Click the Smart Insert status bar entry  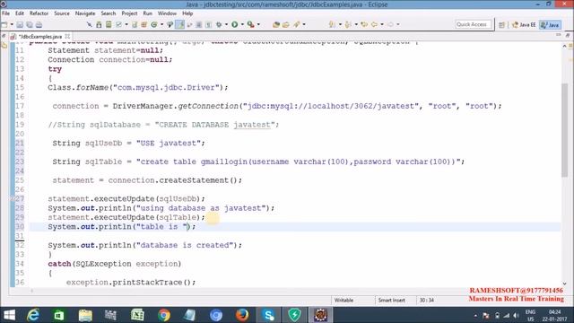[x=391, y=300]
